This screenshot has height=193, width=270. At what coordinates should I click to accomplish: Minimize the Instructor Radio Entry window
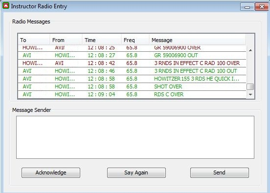(247, 7)
